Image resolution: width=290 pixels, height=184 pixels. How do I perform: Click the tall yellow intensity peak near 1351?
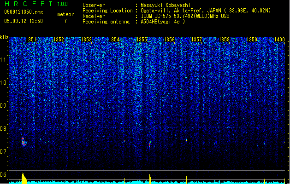[x=24, y=178]
